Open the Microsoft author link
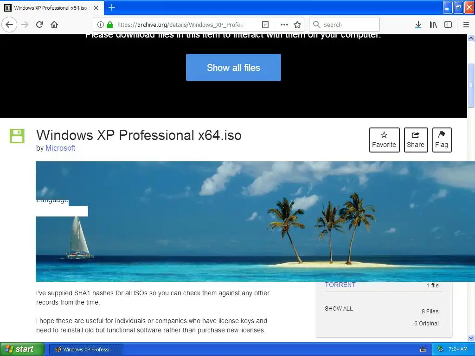This screenshot has width=475, height=356. (x=60, y=148)
